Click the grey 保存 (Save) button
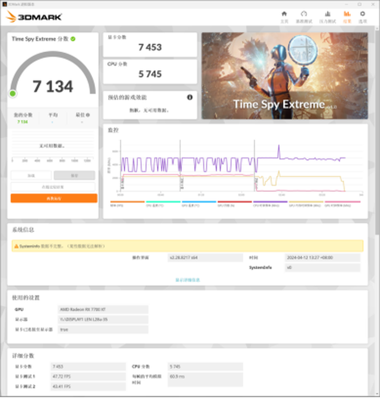The height and width of the screenshot is (398, 380). [x=74, y=175]
